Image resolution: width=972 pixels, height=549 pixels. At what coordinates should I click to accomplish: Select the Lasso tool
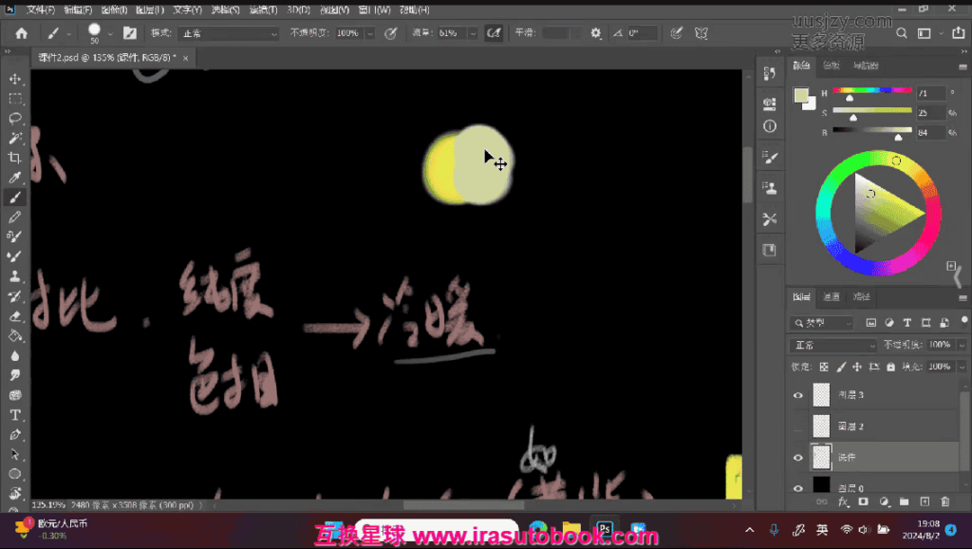(15, 119)
